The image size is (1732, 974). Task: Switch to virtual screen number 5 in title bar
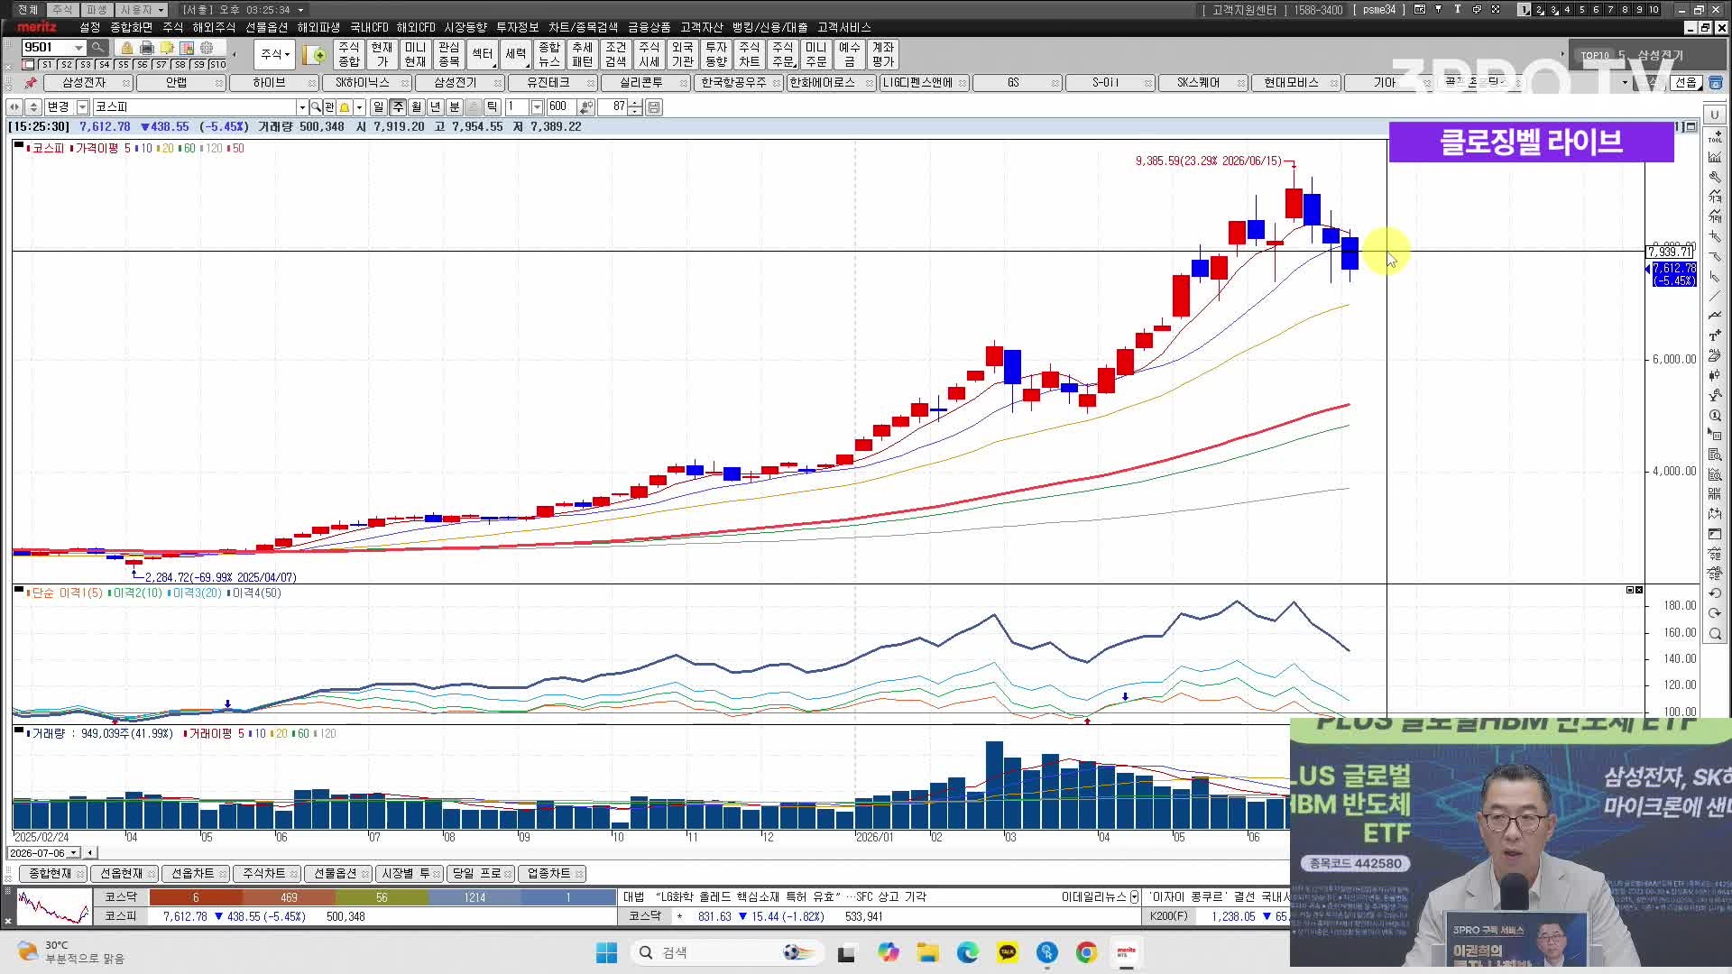click(1581, 9)
